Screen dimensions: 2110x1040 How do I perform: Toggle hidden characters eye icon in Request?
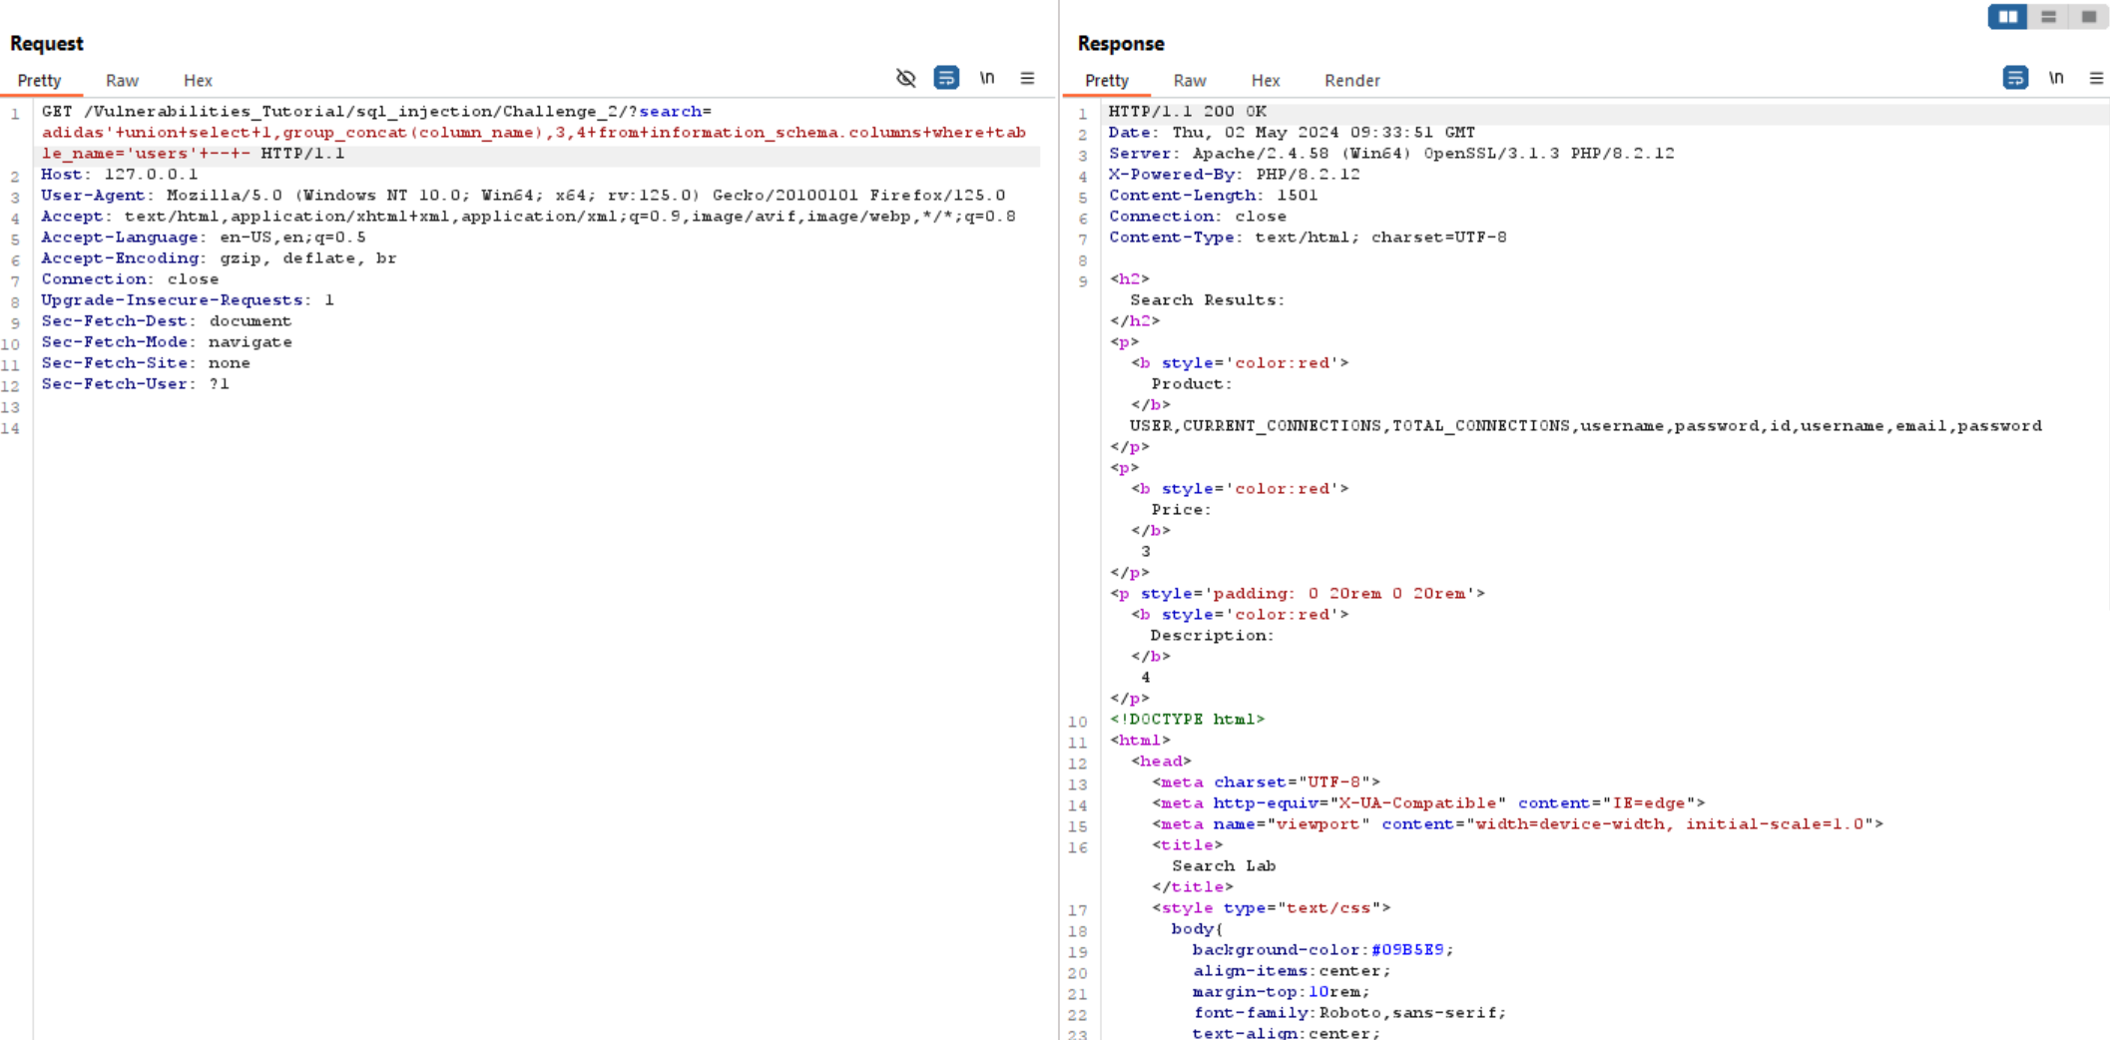pyautogui.click(x=905, y=78)
